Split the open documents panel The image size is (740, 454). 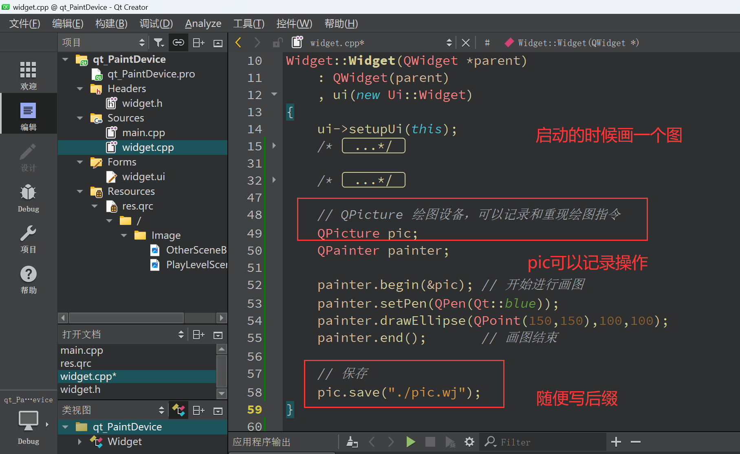coord(198,335)
